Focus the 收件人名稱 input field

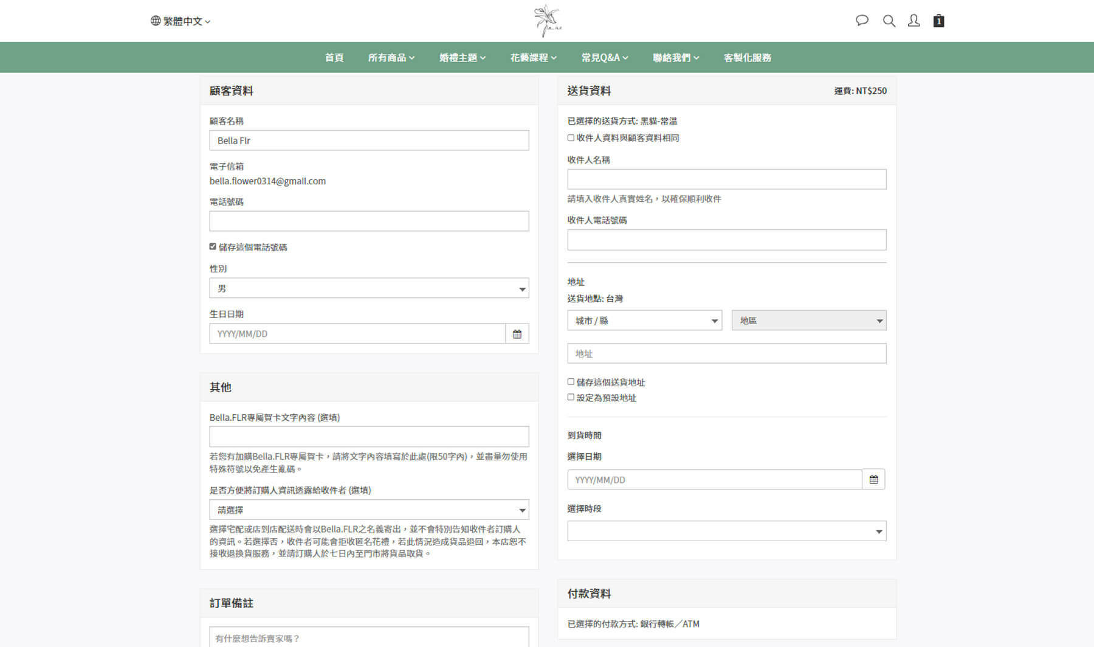pyautogui.click(x=726, y=179)
